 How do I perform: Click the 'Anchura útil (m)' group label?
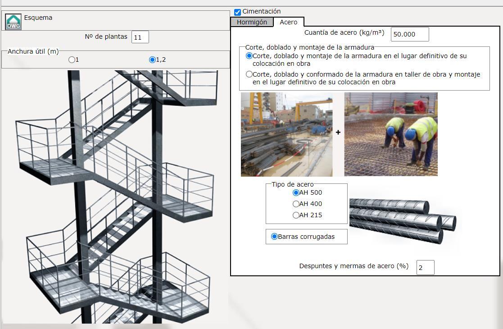pyautogui.click(x=33, y=51)
